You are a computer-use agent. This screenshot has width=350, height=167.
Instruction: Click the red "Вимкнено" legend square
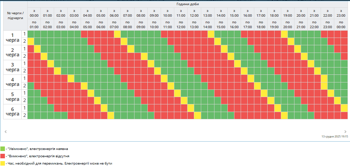(2, 156)
